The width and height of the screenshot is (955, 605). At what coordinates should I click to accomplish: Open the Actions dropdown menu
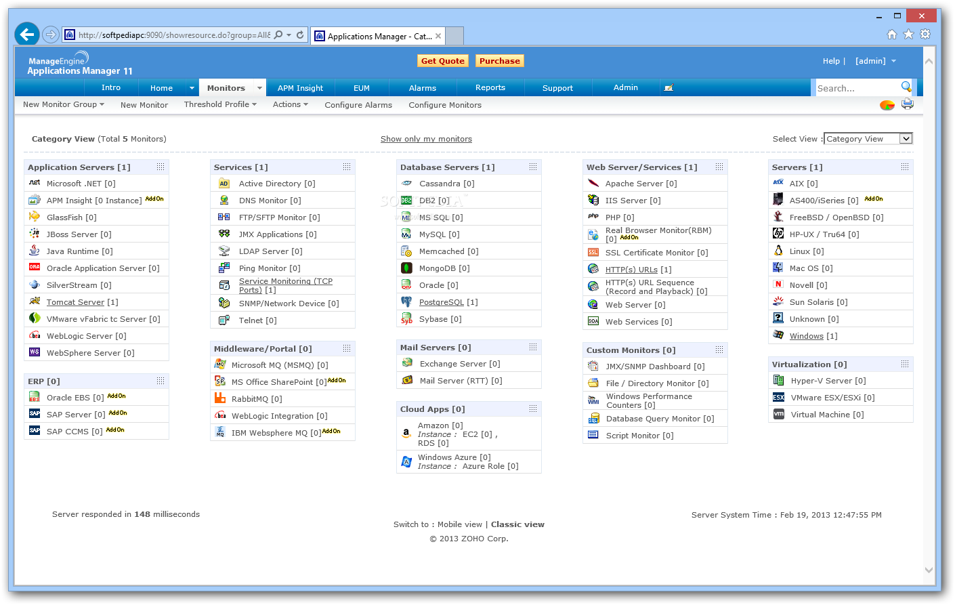(x=291, y=104)
